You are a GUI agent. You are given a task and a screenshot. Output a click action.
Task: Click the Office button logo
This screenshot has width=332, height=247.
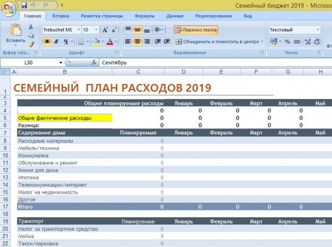[8, 8]
